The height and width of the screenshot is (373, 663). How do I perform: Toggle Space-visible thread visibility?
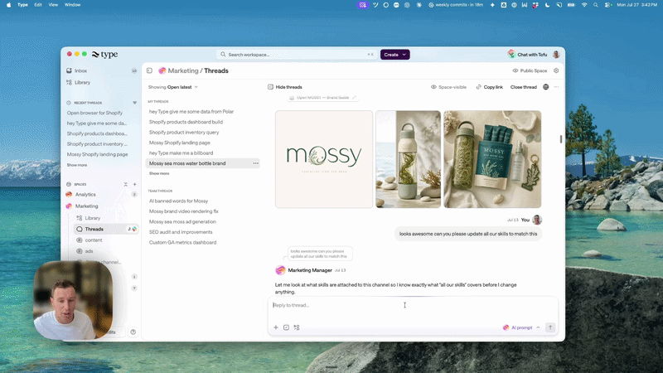(448, 87)
